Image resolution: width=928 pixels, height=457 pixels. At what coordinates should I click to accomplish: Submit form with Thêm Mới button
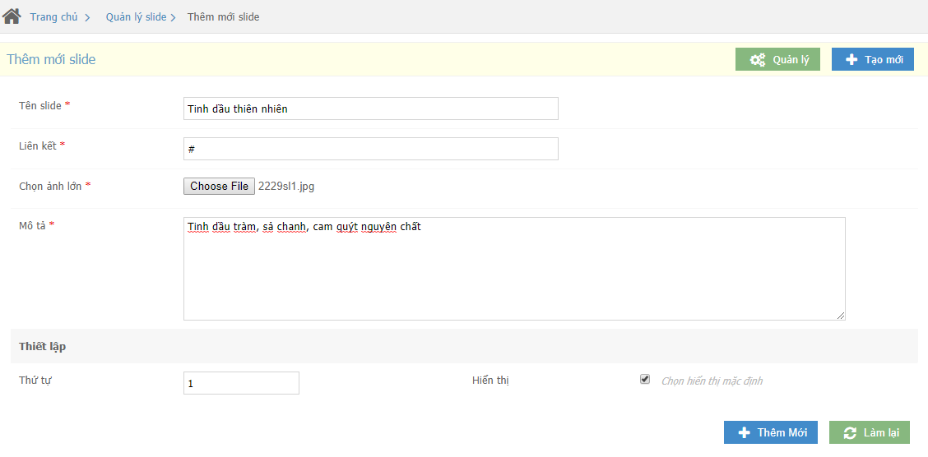(771, 433)
